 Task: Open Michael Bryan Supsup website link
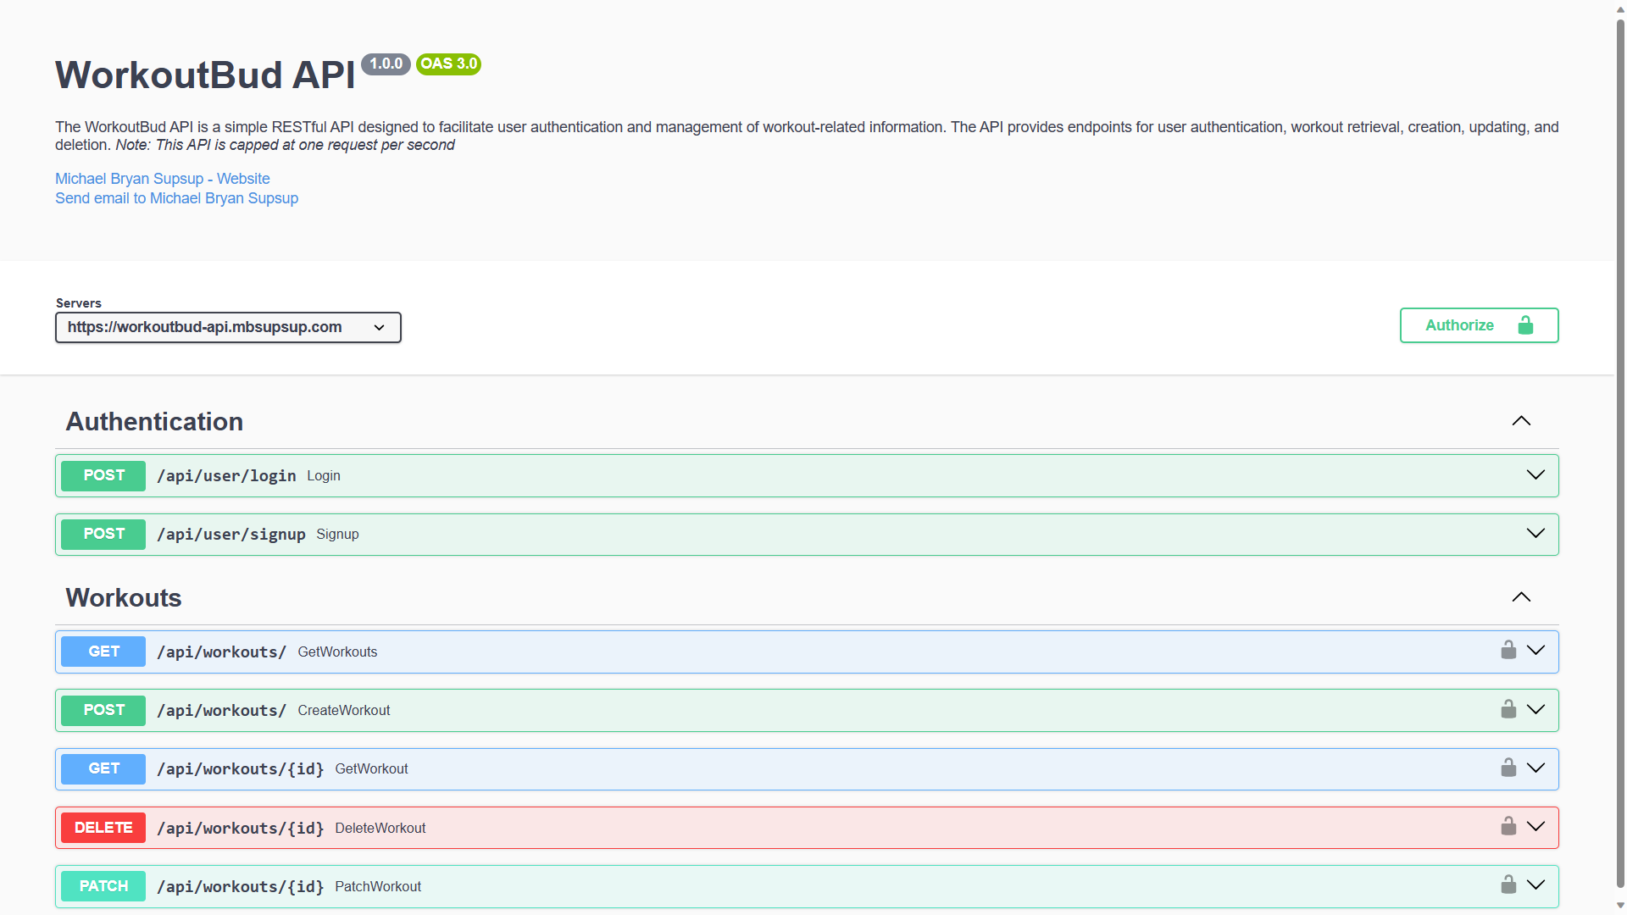(163, 179)
